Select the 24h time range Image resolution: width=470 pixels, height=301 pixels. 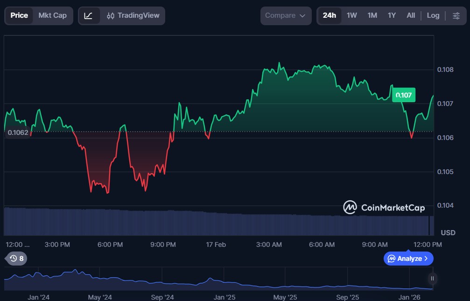pyautogui.click(x=329, y=15)
